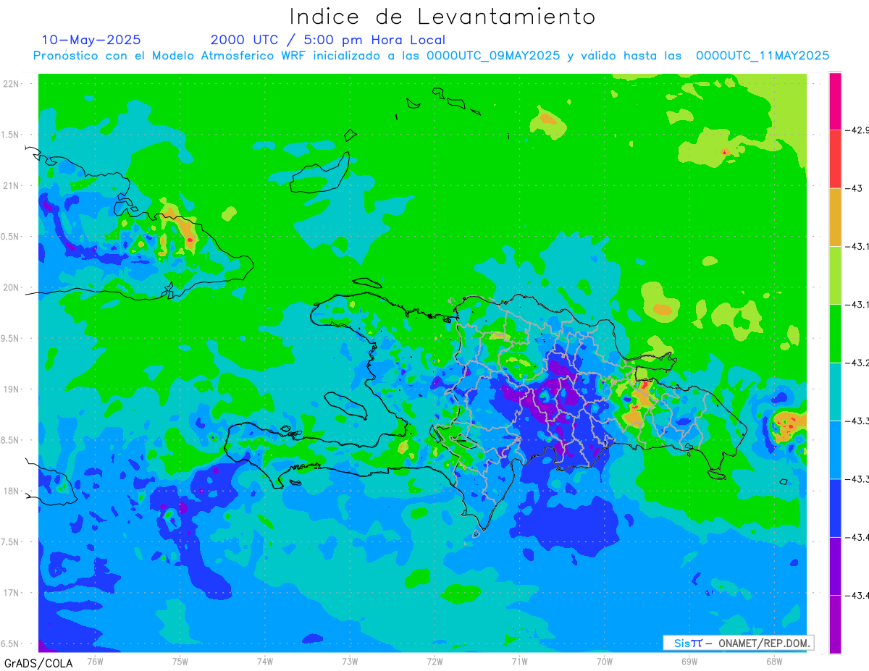
Task: Select the -43 legend value
Action: [x=856, y=188]
